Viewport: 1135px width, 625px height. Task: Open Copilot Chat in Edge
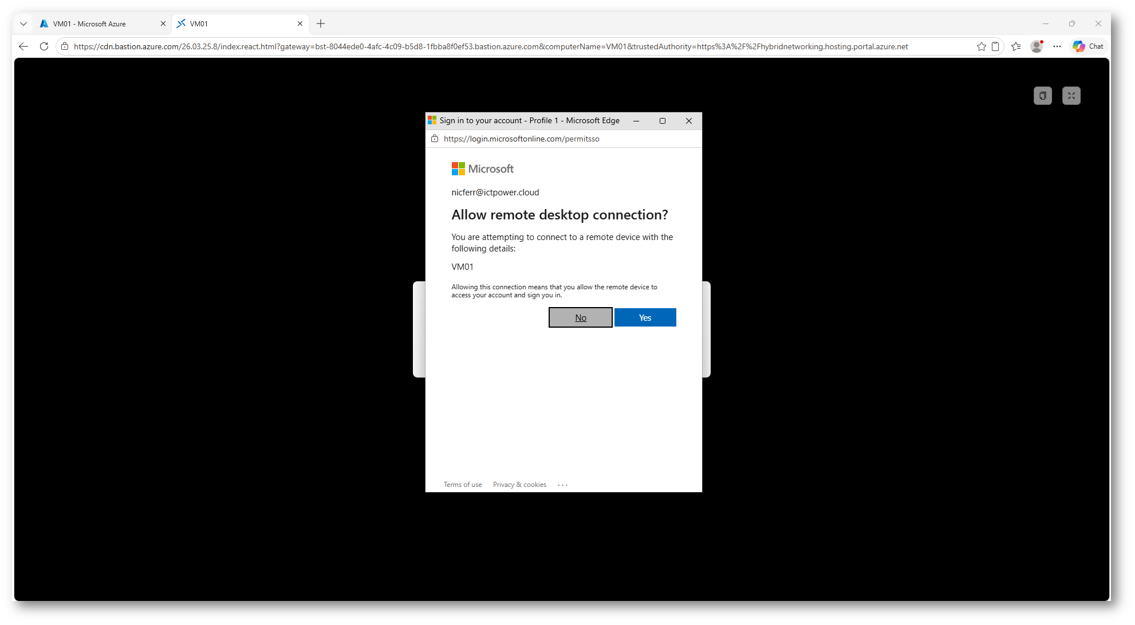(x=1088, y=46)
